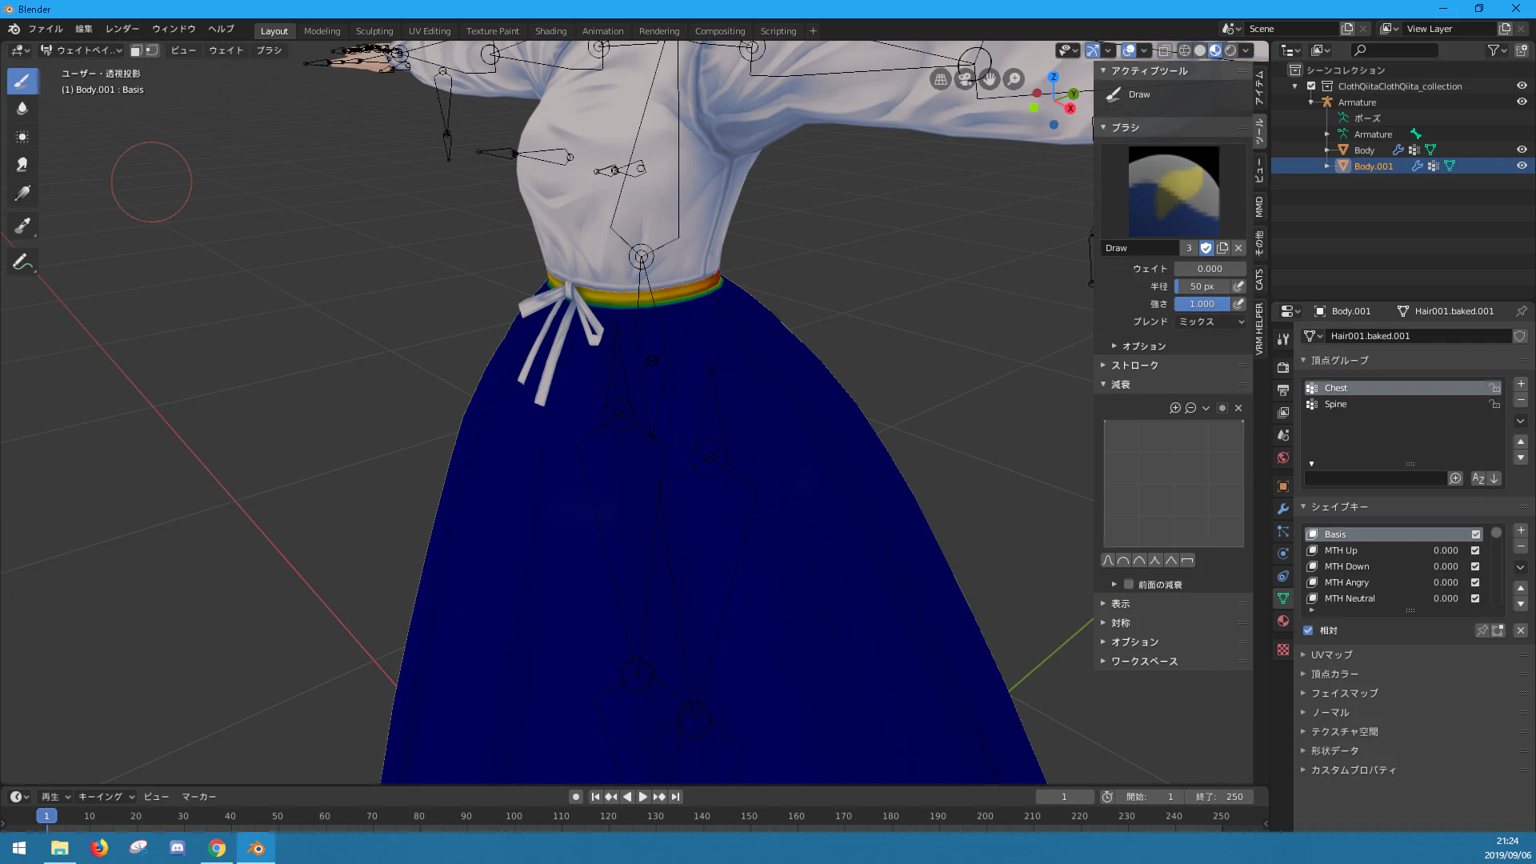Open the Texture properties tab
The width and height of the screenshot is (1536, 864).
click(1283, 650)
